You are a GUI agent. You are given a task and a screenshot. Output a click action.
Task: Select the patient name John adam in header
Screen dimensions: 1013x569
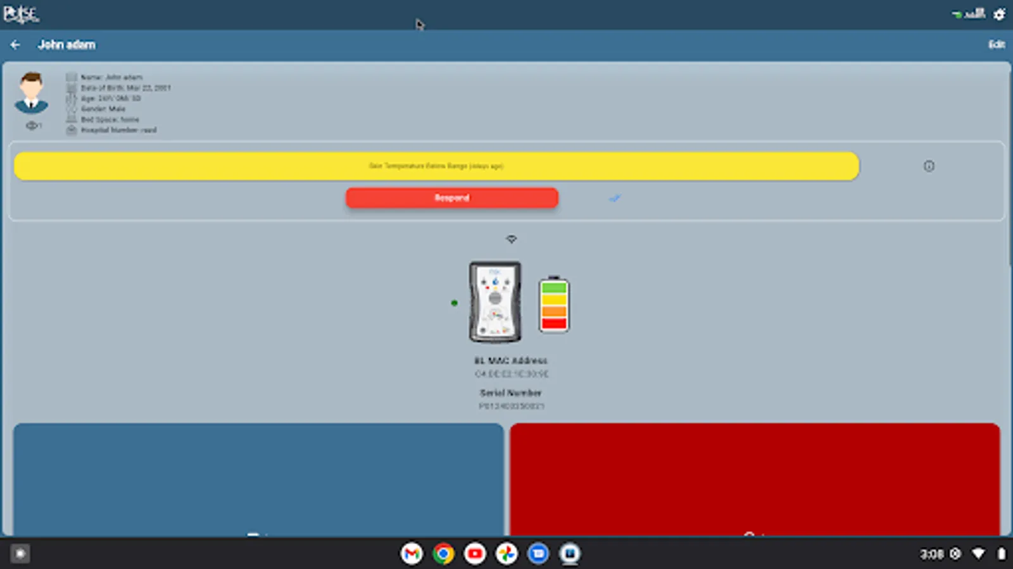tap(66, 44)
